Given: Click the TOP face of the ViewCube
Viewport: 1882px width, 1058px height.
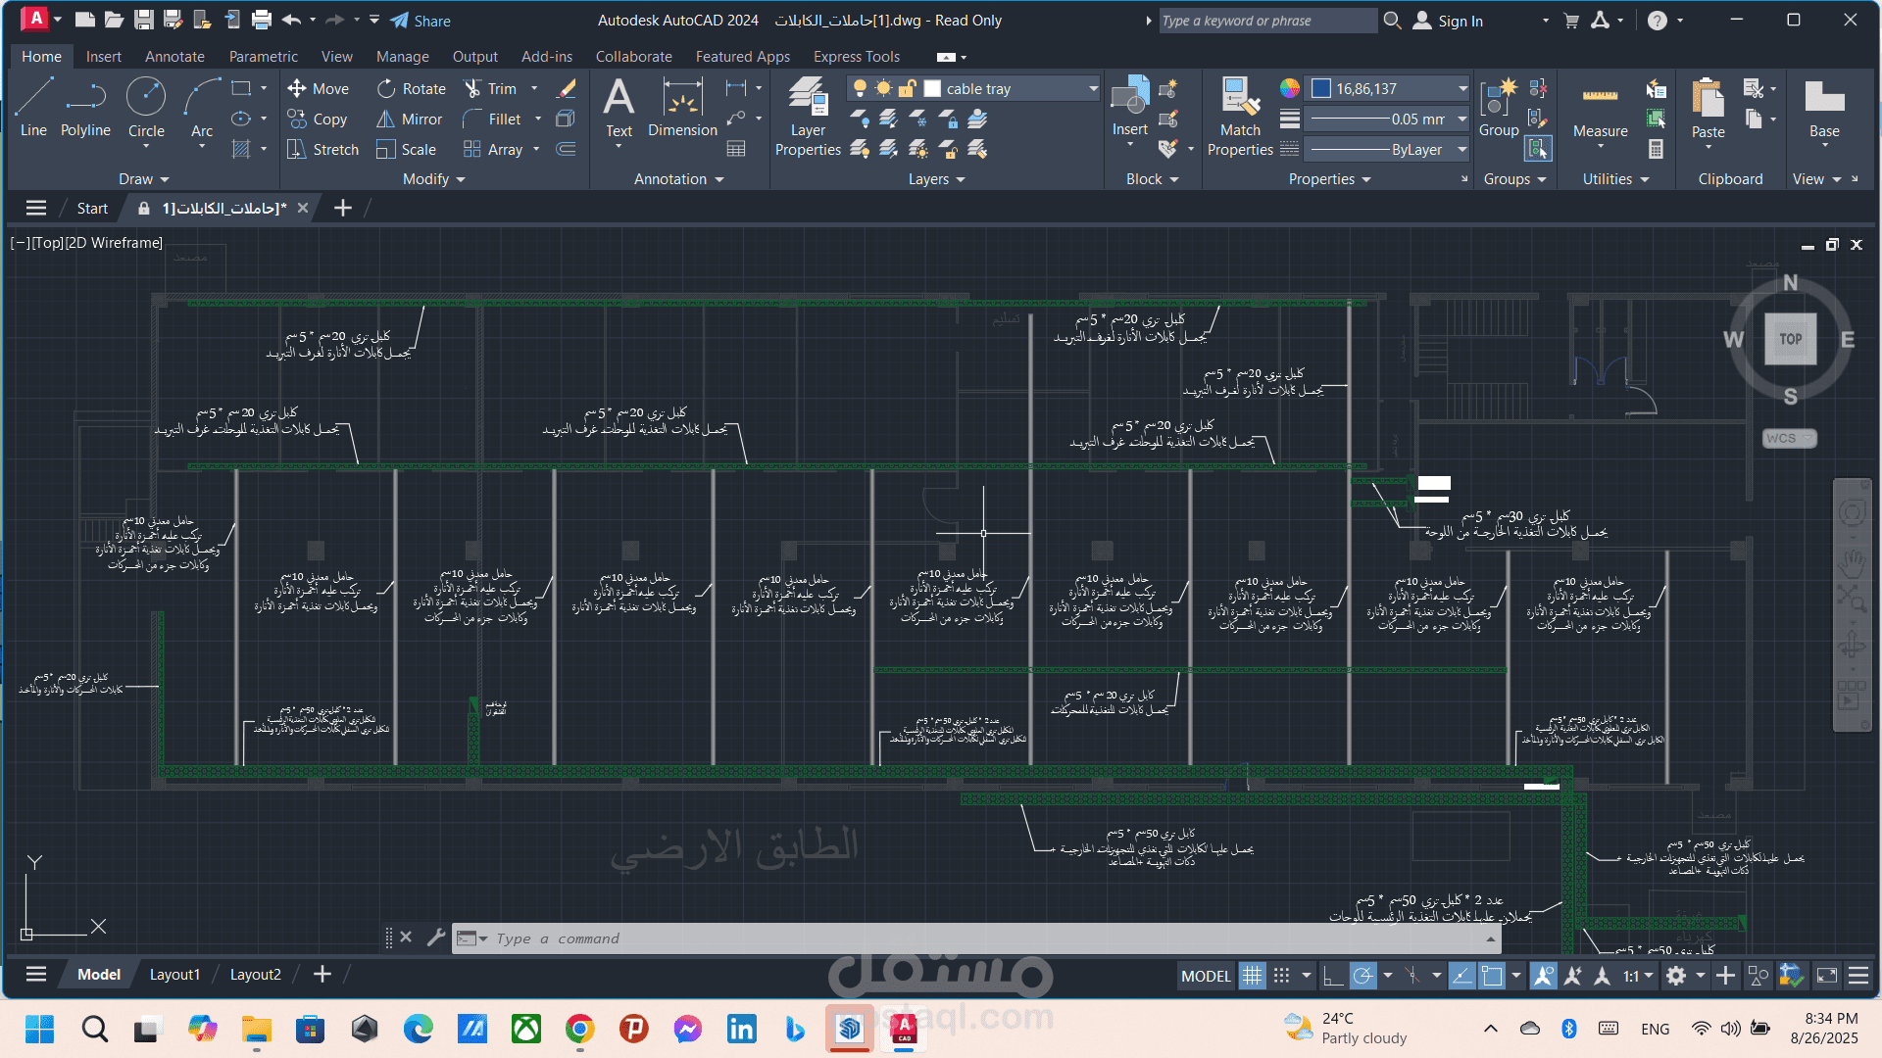Looking at the screenshot, I should (1791, 339).
